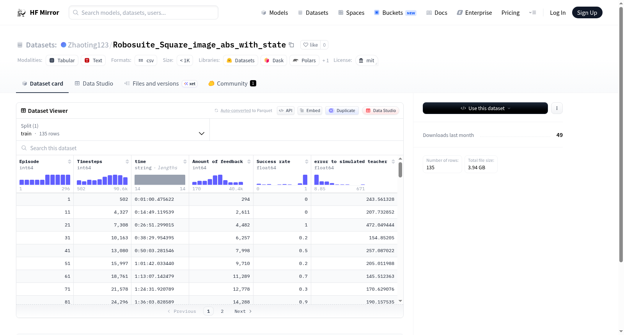Open the three-dot more options menu
Viewport: 624px width, 335px height.
coord(557,108)
